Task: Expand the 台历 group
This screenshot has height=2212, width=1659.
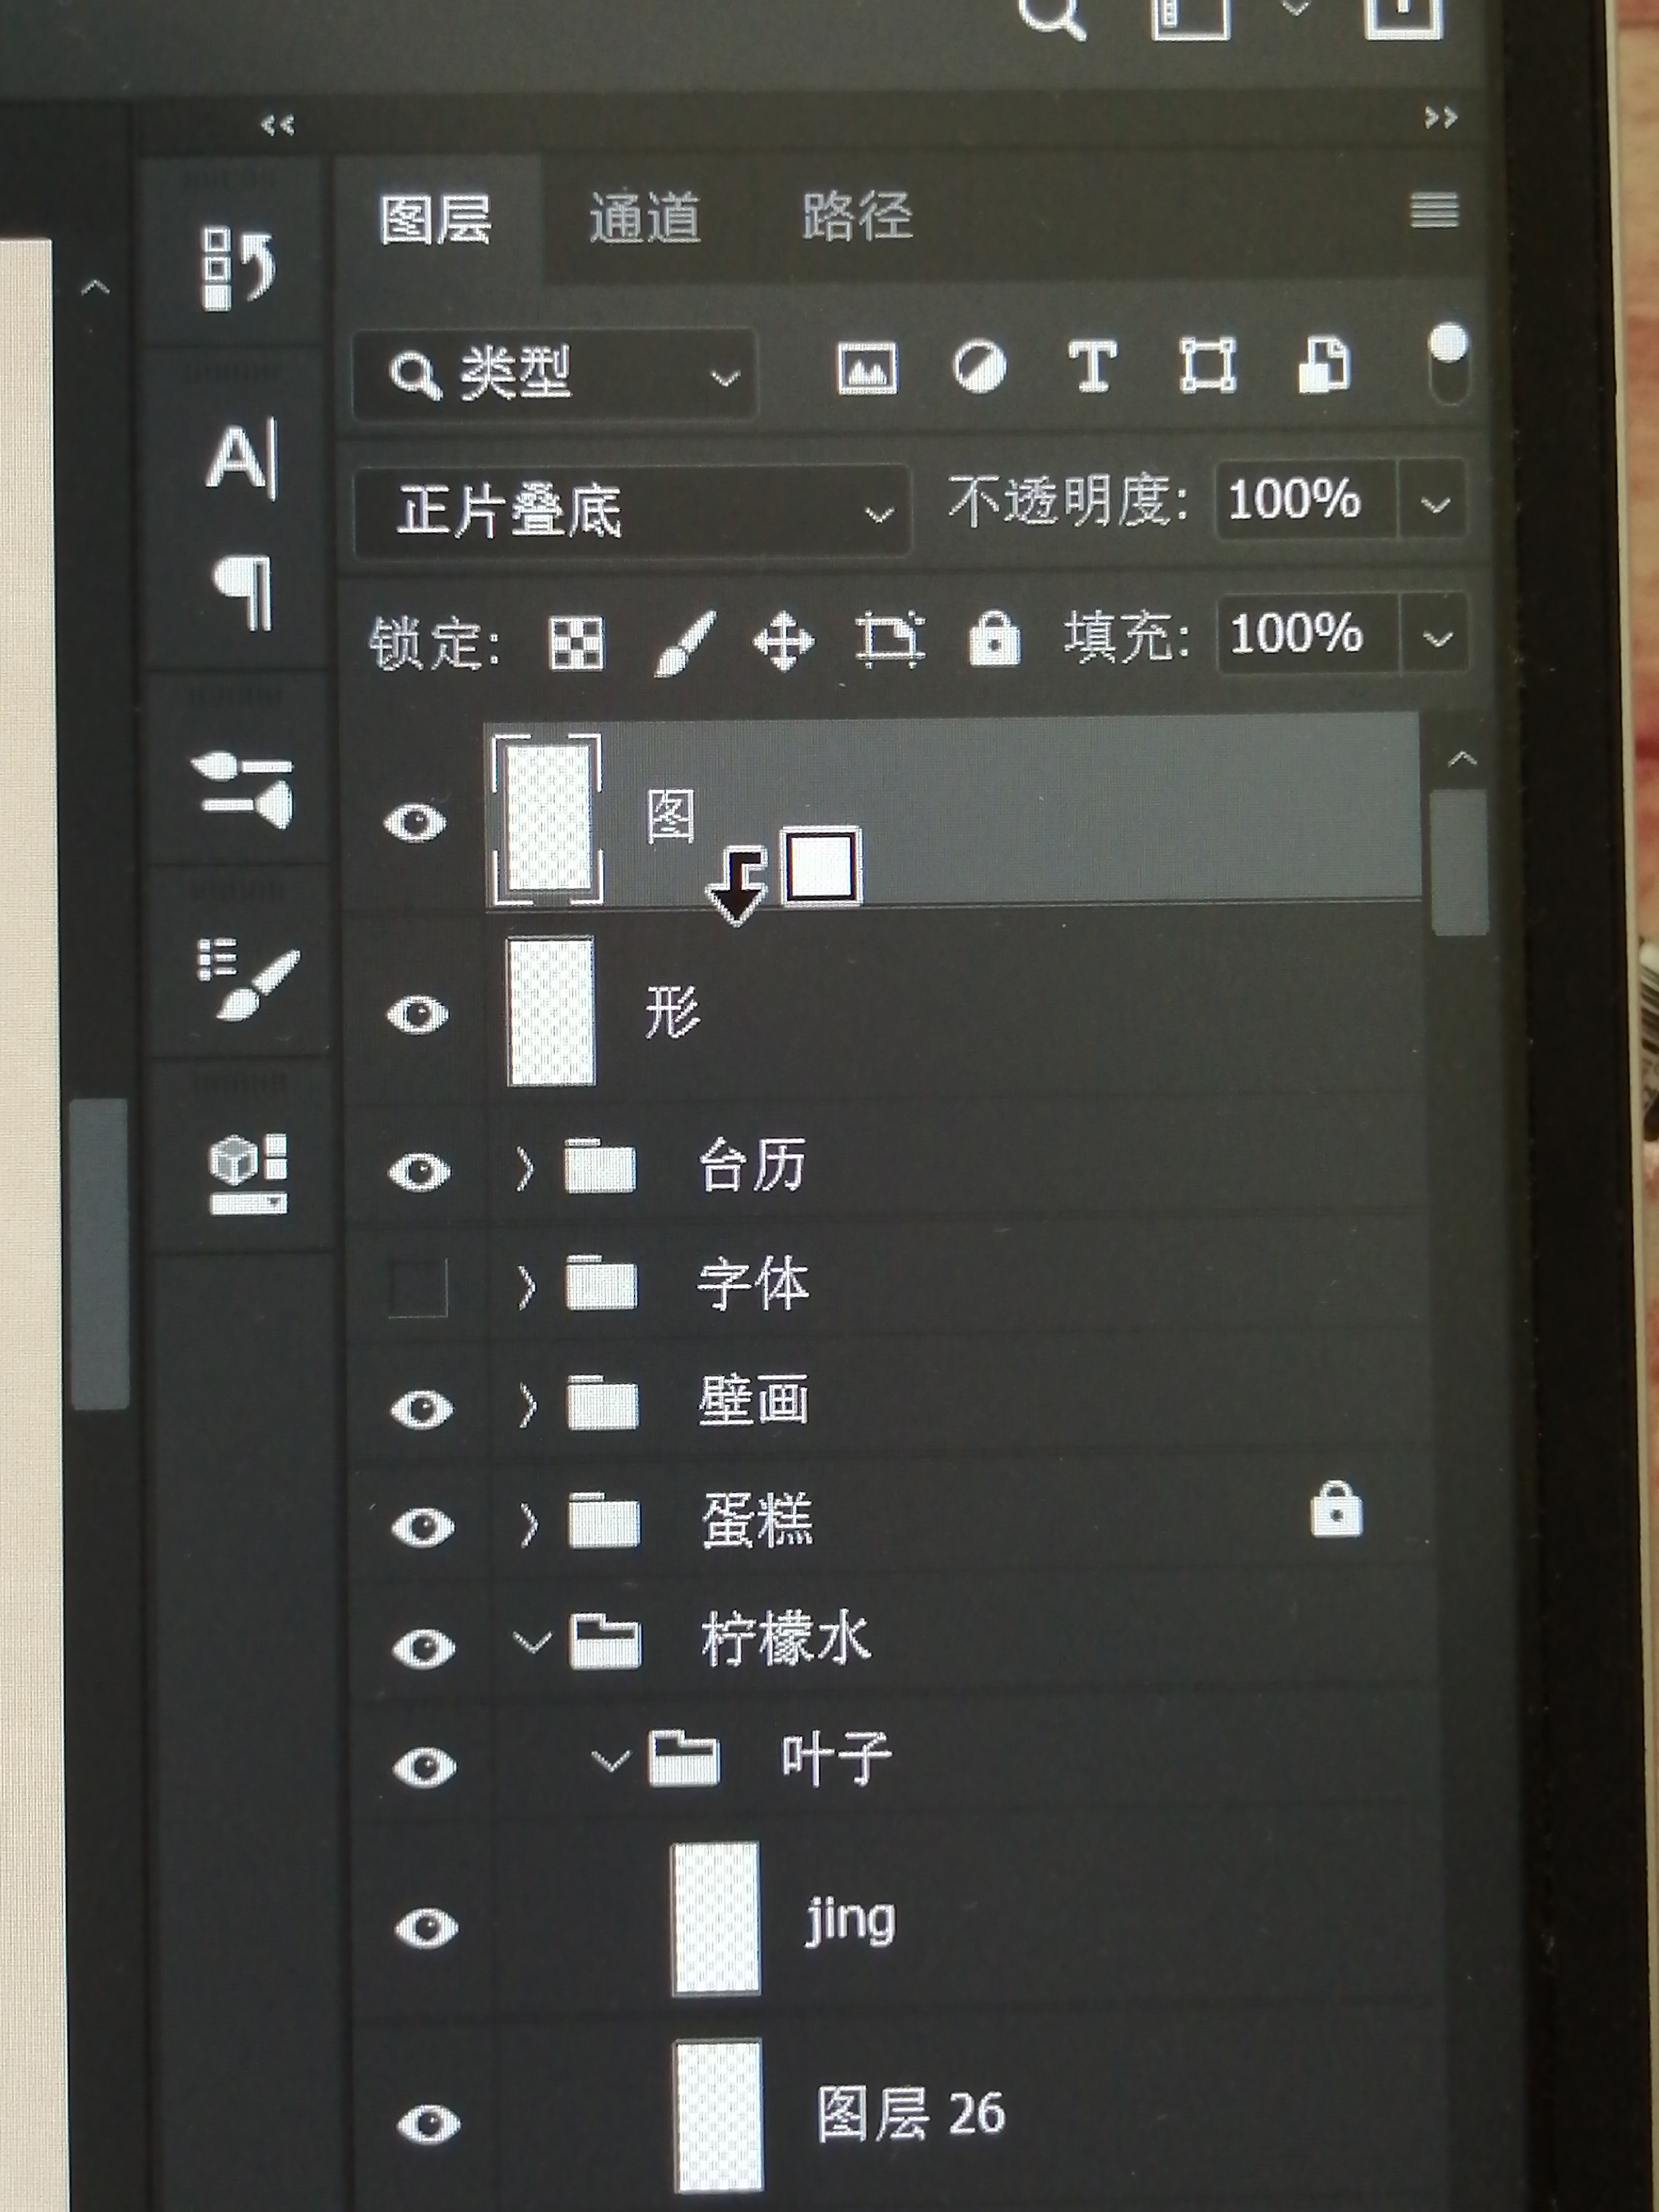Action: click(x=525, y=1168)
